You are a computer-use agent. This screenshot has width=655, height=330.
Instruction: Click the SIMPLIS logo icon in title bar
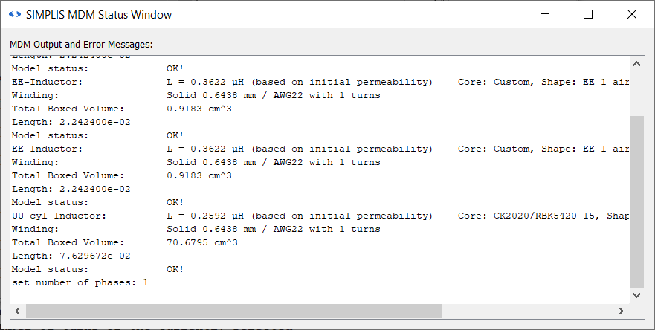[x=14, y=14]
